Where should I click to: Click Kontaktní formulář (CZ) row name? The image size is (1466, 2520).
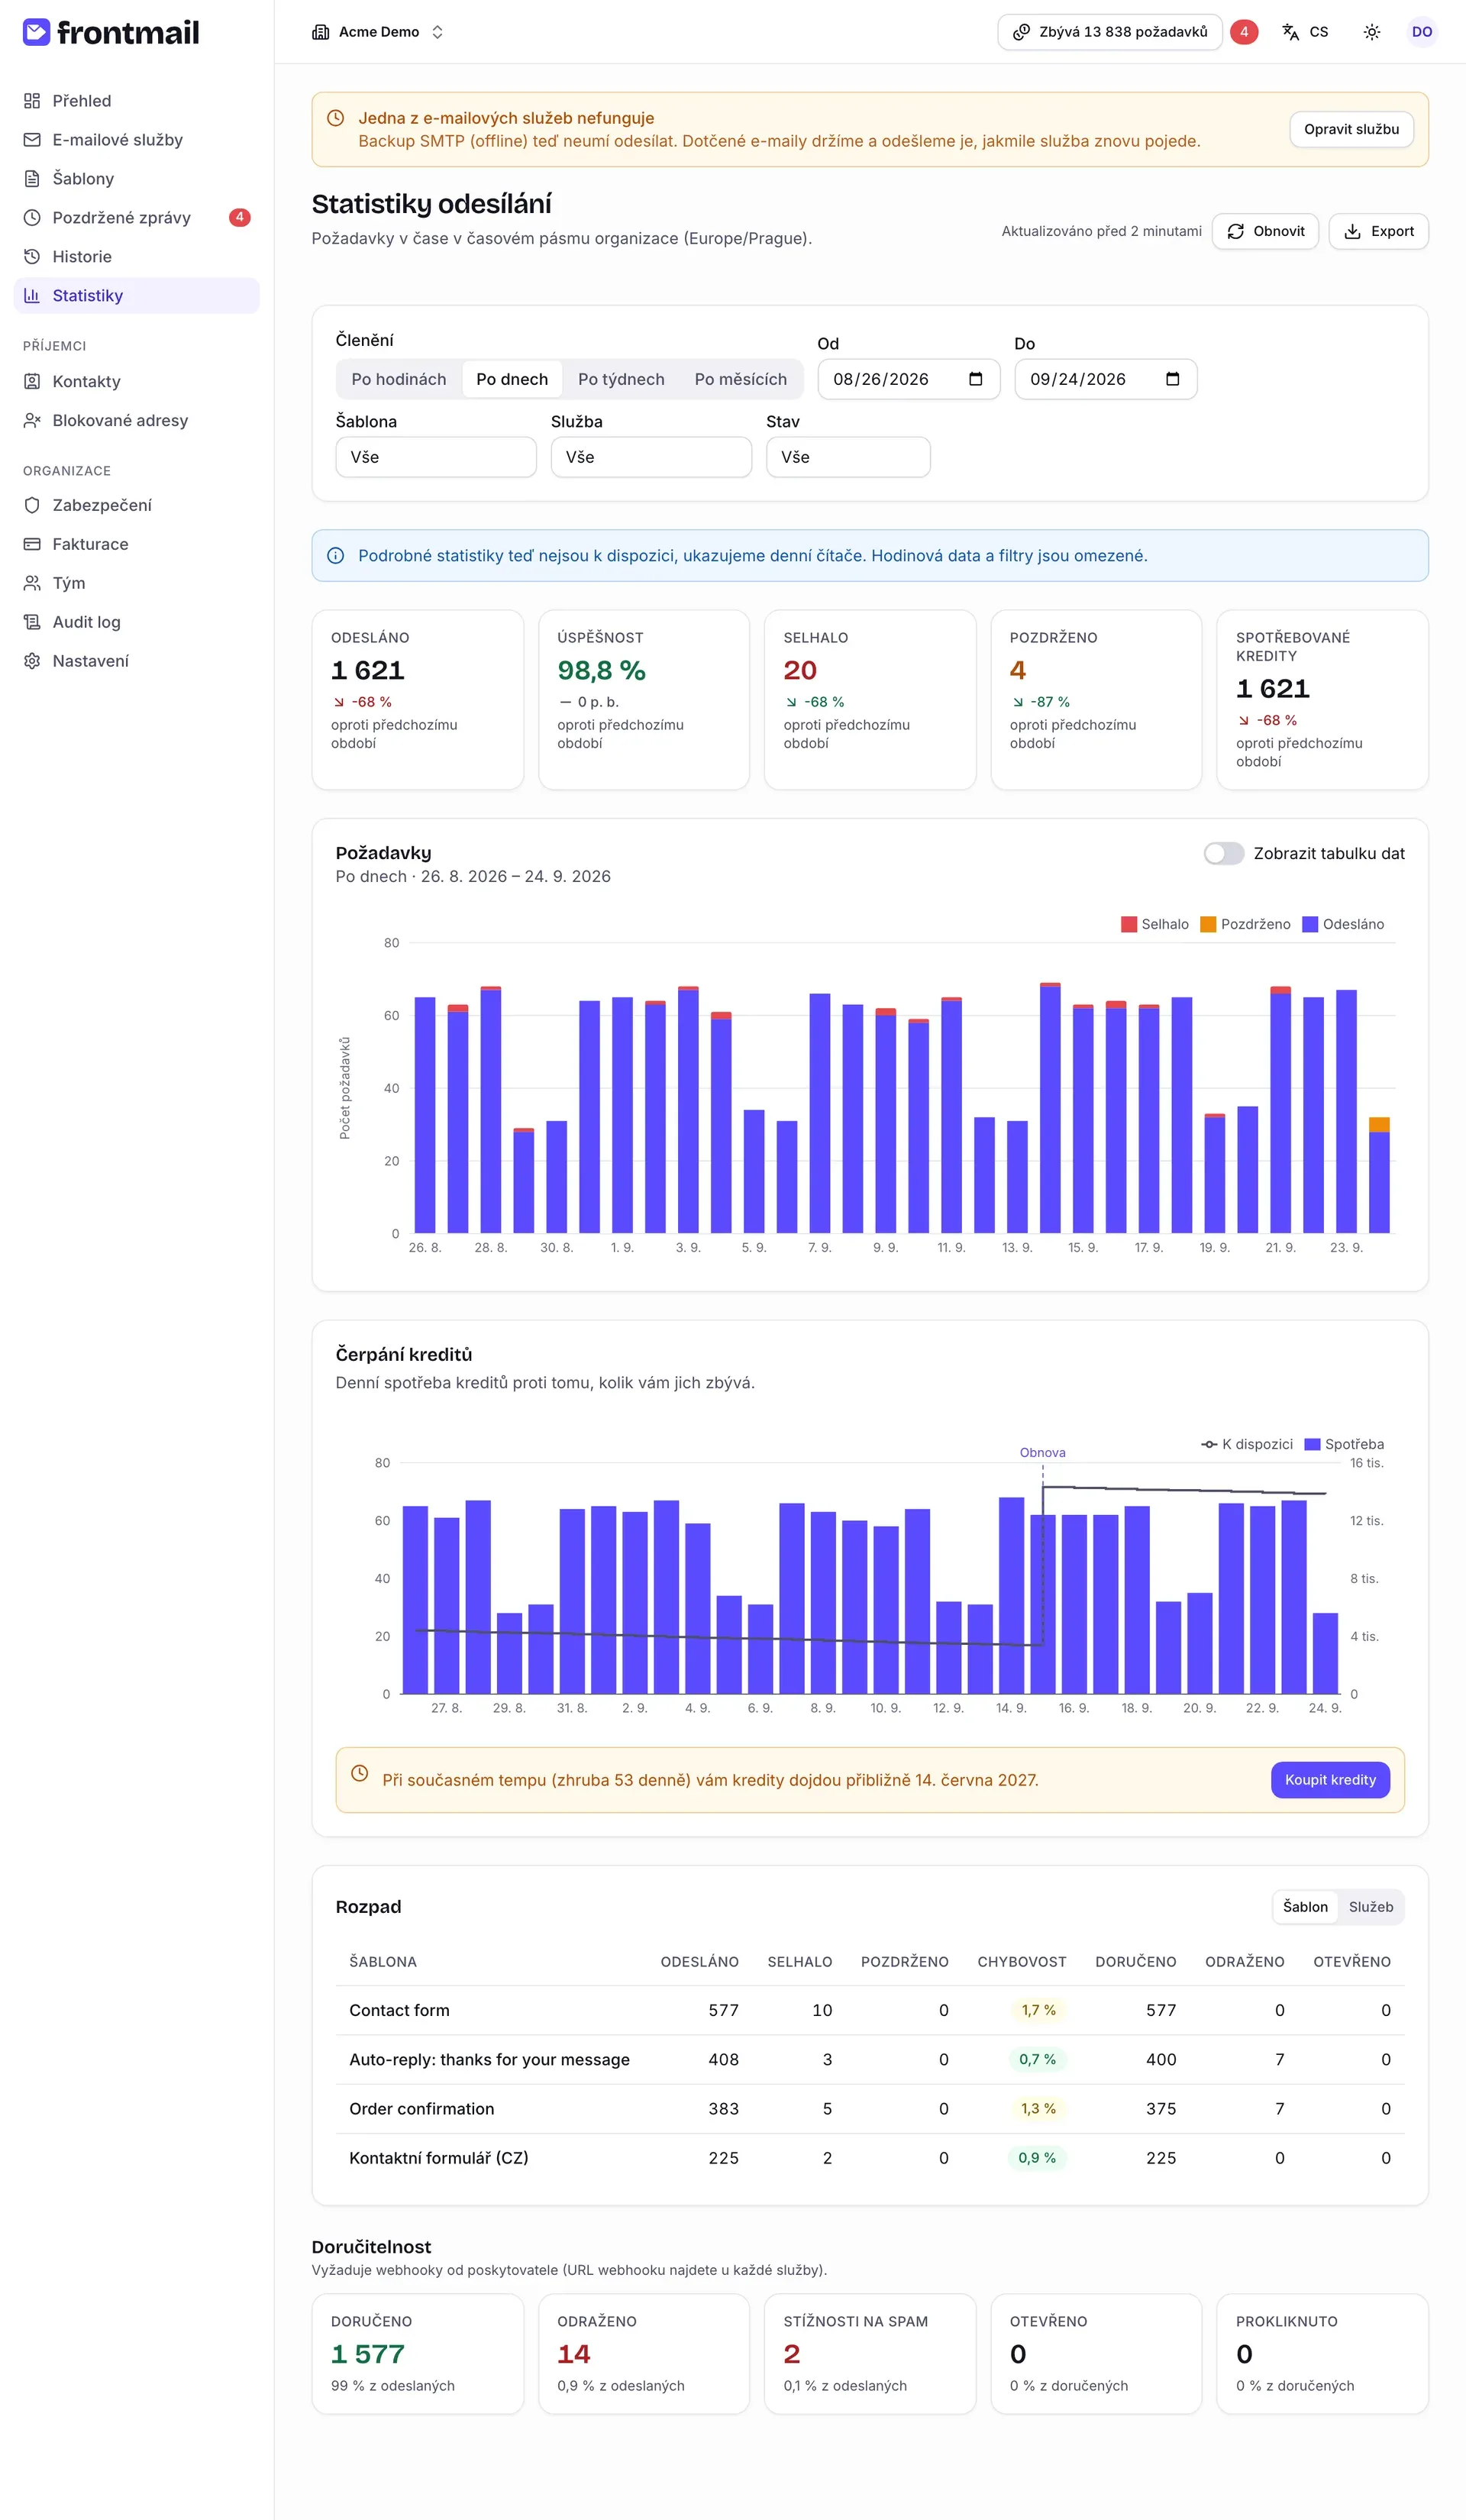tap(439, 2158)
